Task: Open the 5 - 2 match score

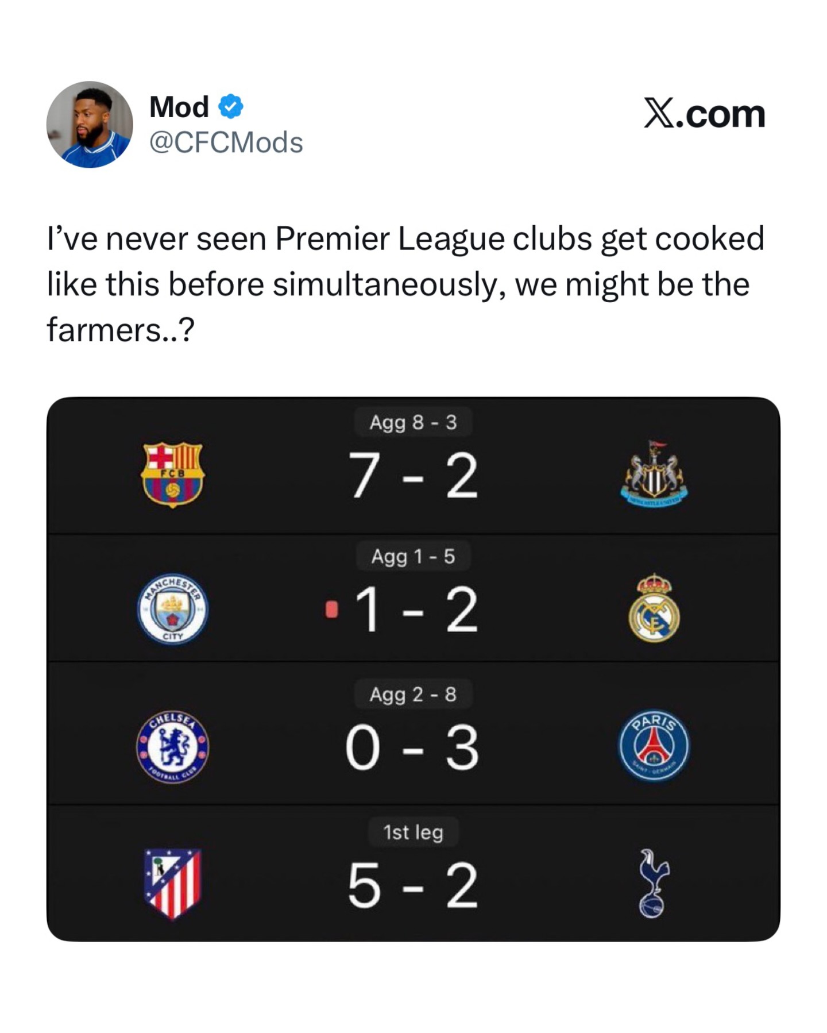Action: coord(413,886)
